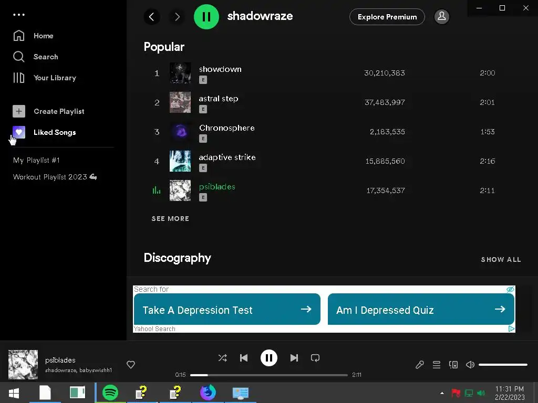Pause artist playback with green button
The image size is (538, 403).
pyautogui.click(x=206, y=16)
